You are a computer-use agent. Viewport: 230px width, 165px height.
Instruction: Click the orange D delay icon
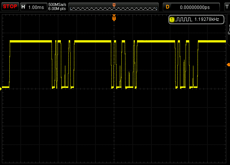point(167,7)
